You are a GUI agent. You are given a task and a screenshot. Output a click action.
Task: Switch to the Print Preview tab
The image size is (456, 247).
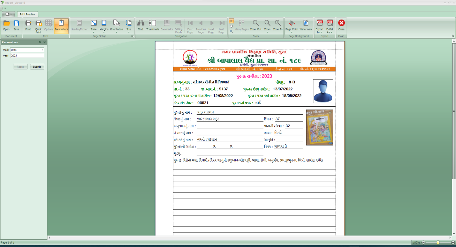coord(28,14)
